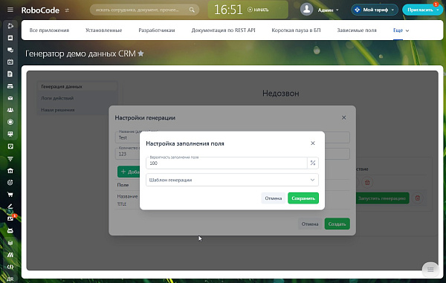The width and height of the screenshot is (446, 283).
Task: Switch to the Установленные tab
Action: [104, 30]
